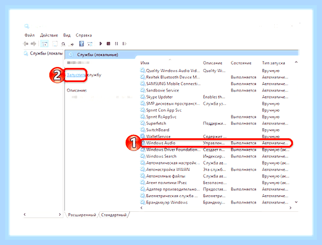This screenshot has height=245, width=322.
Task: Click the Export list toolbar icon
Action: point(72,44)
